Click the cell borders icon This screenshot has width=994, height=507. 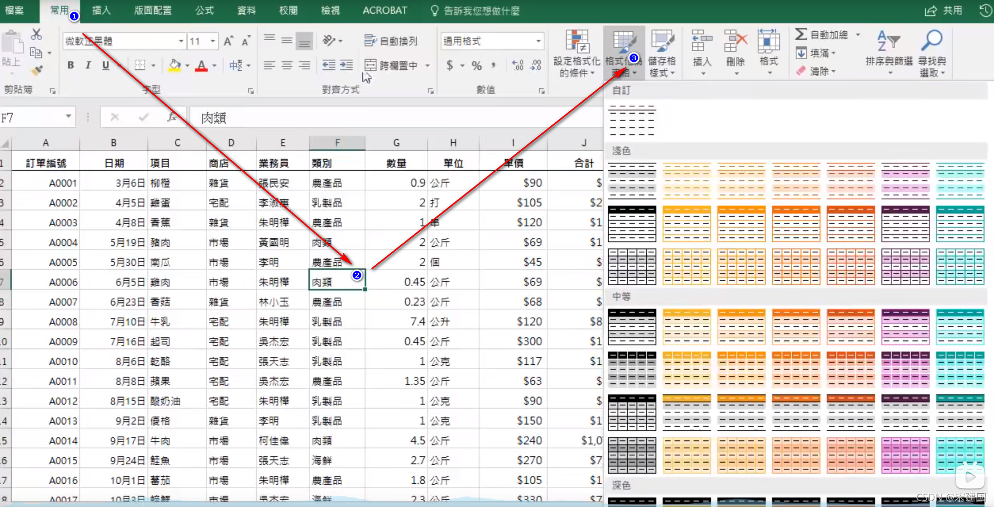[140, 65]
